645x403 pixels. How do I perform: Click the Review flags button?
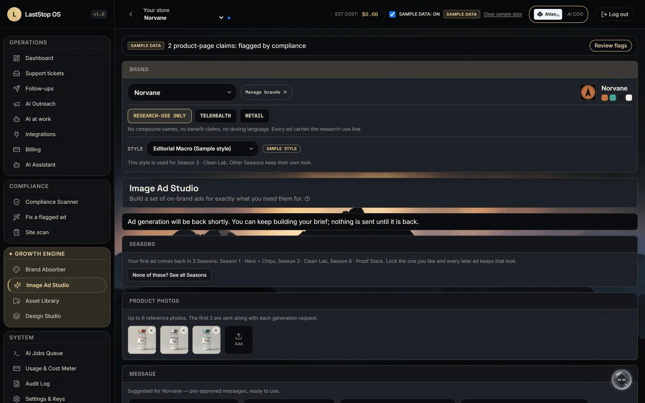point(610,46)
